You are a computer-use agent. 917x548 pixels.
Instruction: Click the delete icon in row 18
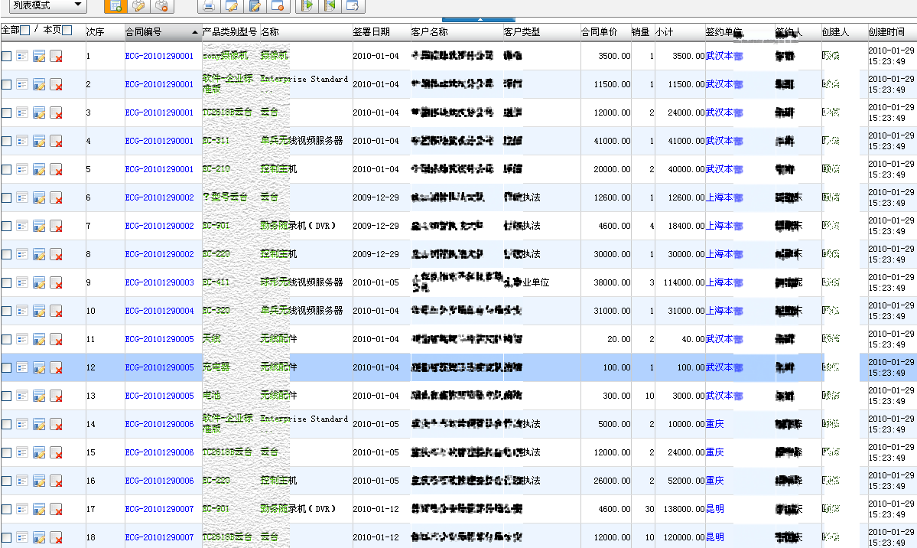pyautogui.click(x=56, y=537)
